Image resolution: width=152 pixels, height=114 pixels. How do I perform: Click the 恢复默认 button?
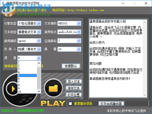71,66
